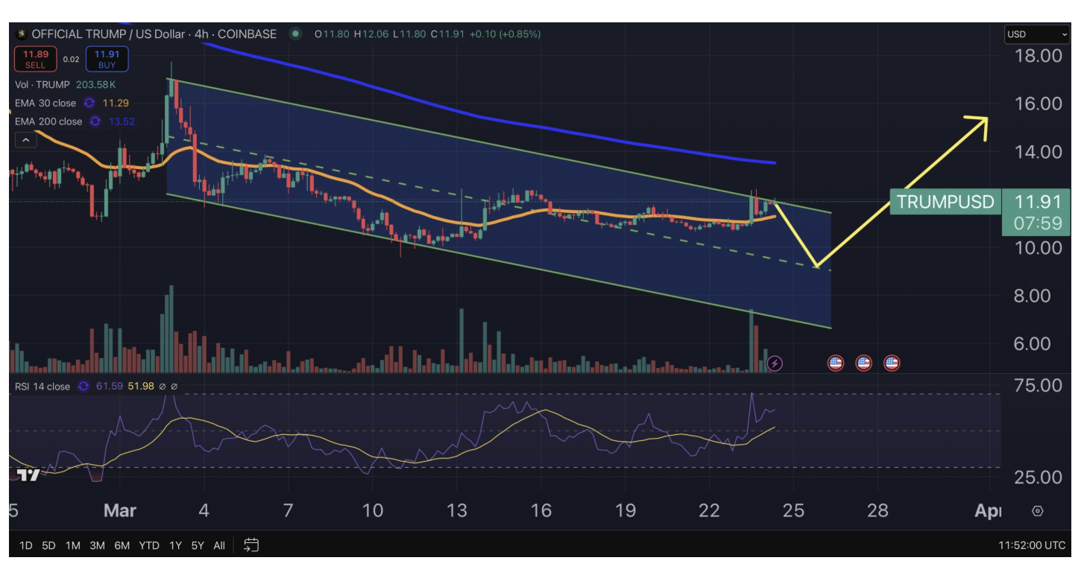Select the YTD time range

click(149, 545)
